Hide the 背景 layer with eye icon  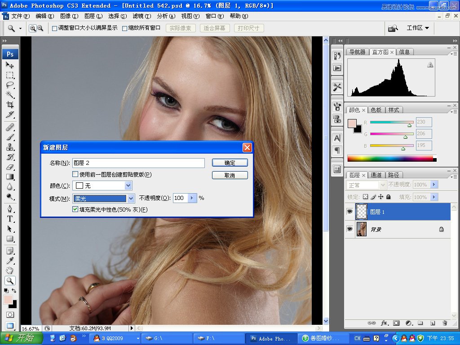pos(349,229)
